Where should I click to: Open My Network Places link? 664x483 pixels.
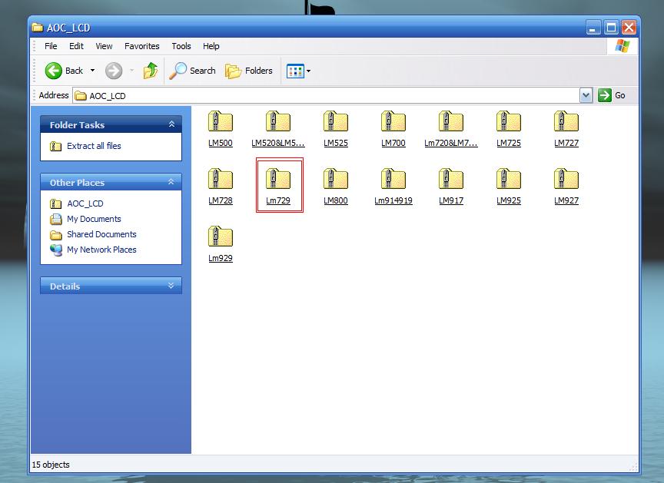coord(101,250)
